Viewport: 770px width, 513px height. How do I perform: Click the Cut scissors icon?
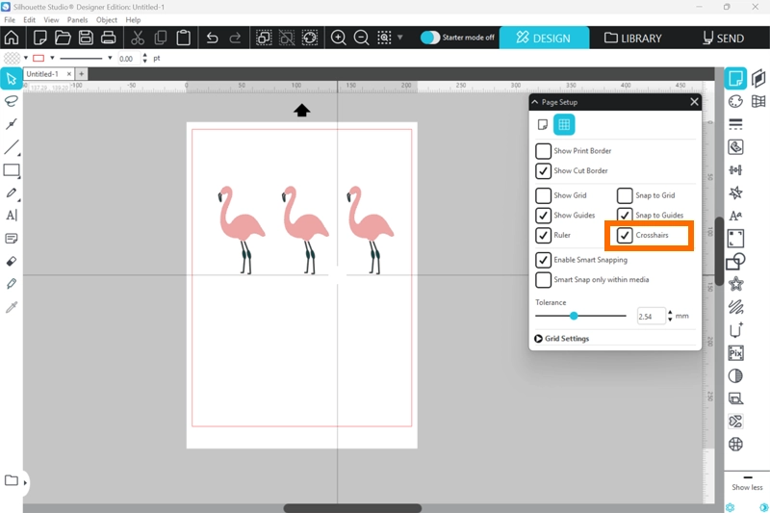138,38
